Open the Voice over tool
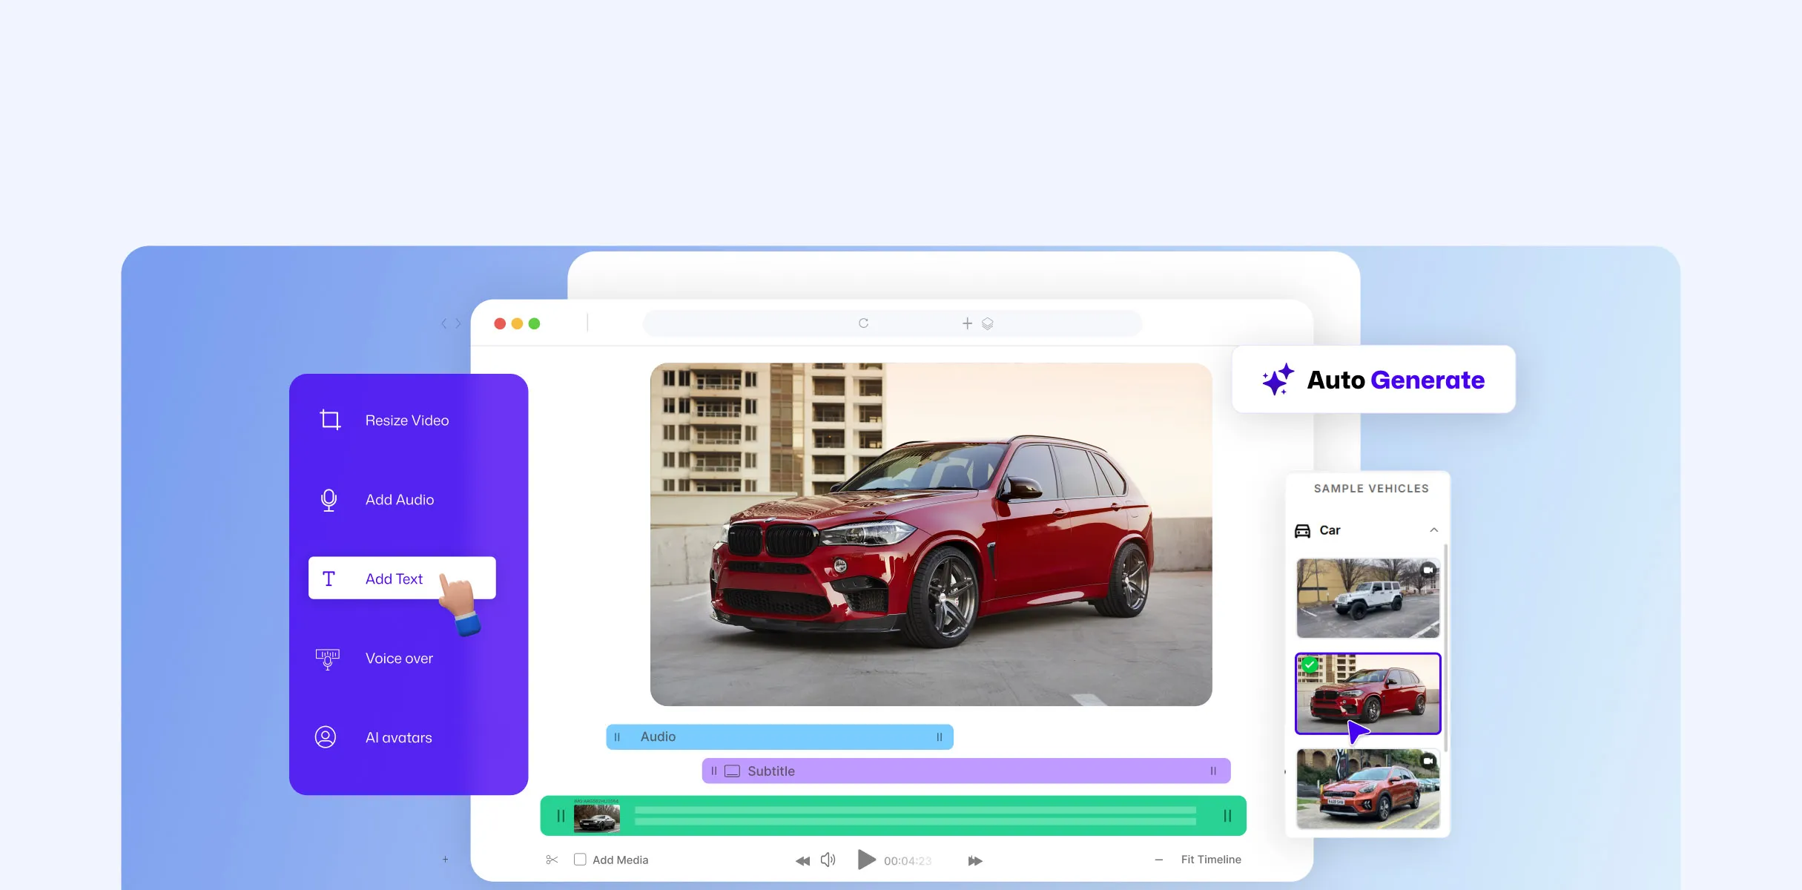 coord(399,658)
